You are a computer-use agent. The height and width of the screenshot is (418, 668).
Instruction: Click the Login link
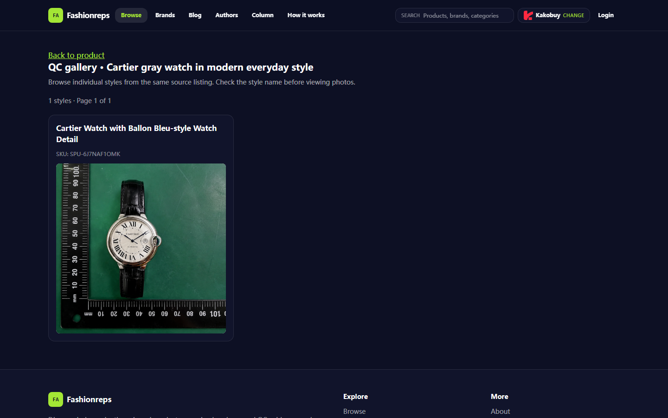point(606,15)
